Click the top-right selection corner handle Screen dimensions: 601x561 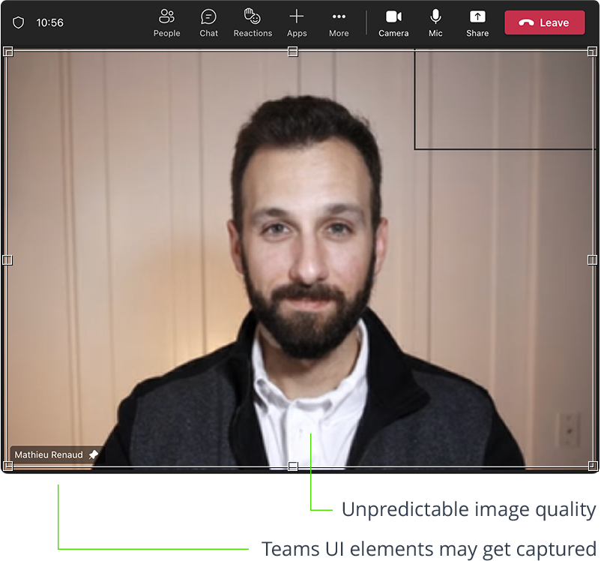pos(592,52)
